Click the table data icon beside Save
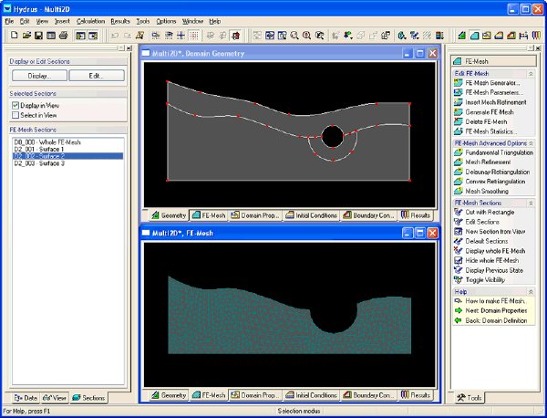 (51, 36)
